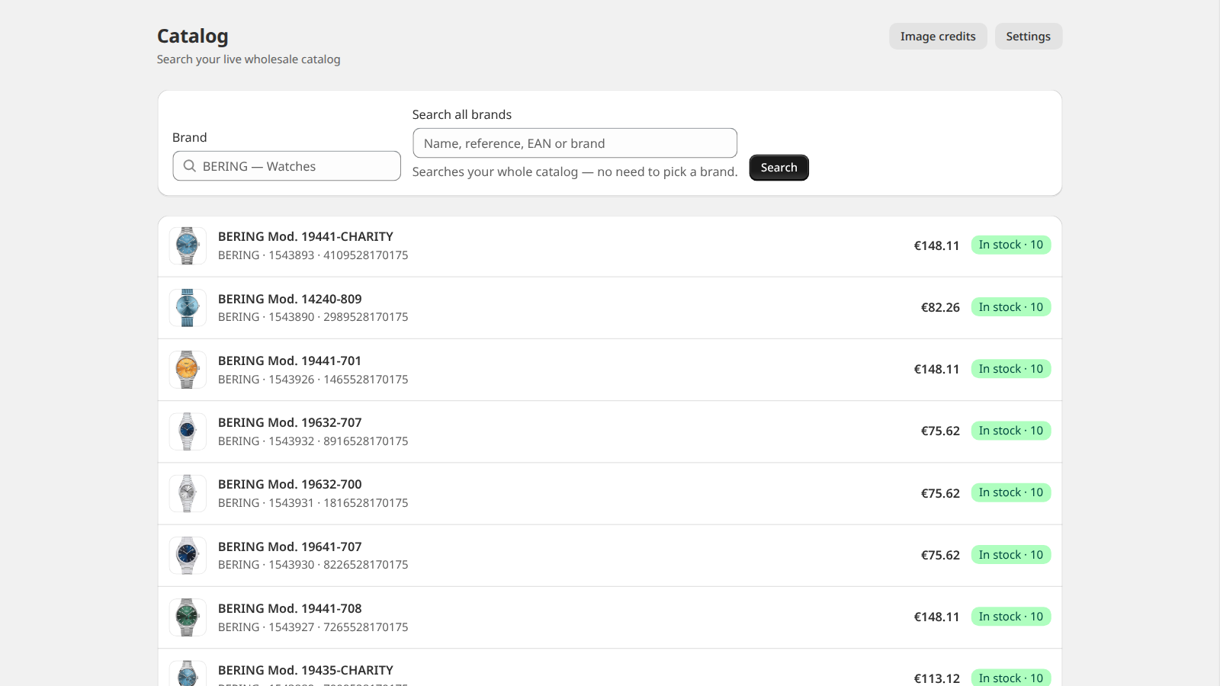Click the €113.12 price of Mod. 19435-CHARITY
Image resolution: width=1220 pixels, height=686 pixels.
click(x=937, y=678)
